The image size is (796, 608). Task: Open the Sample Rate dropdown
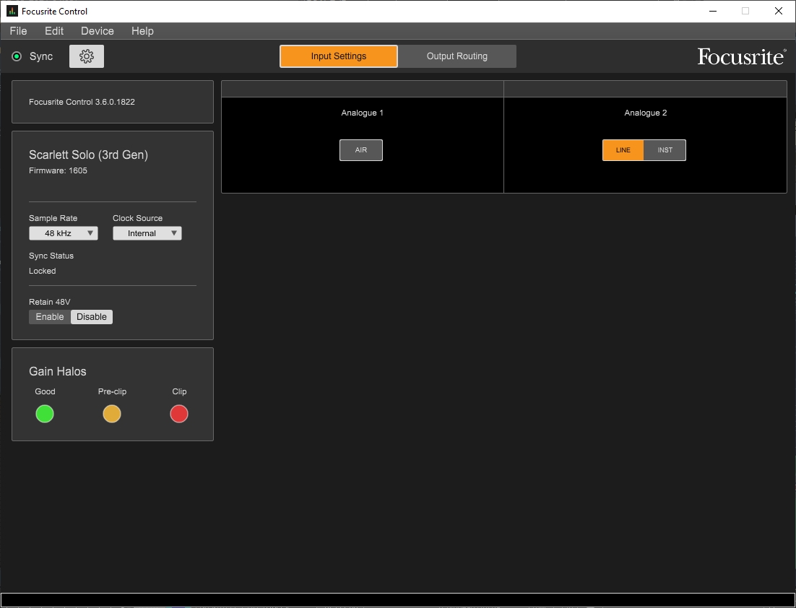click(64, 233)
